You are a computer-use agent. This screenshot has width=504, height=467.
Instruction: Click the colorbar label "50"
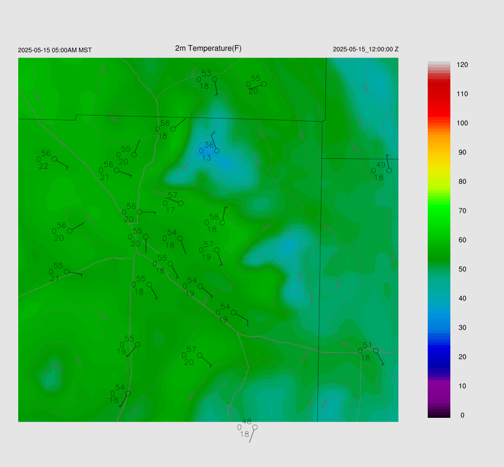click(462, 269)
